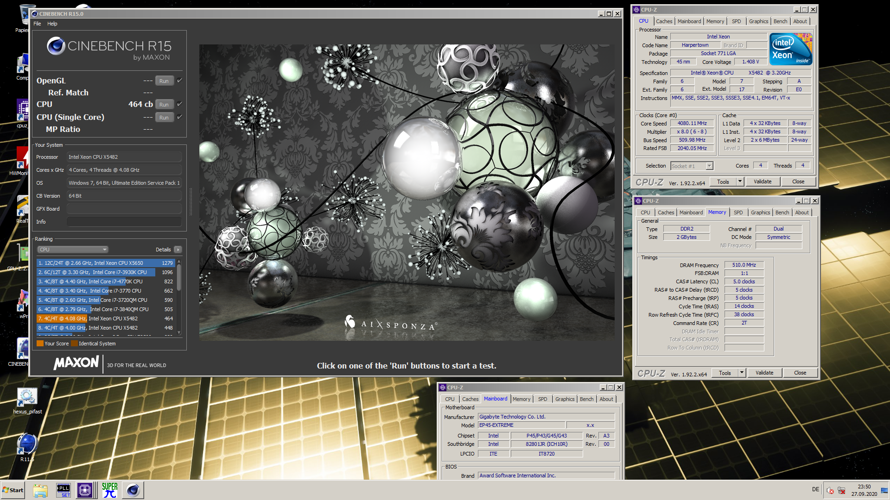The image size is (890, 500).
Task: Click the ranking list scroll up arrow
Action: coord(179,262)
